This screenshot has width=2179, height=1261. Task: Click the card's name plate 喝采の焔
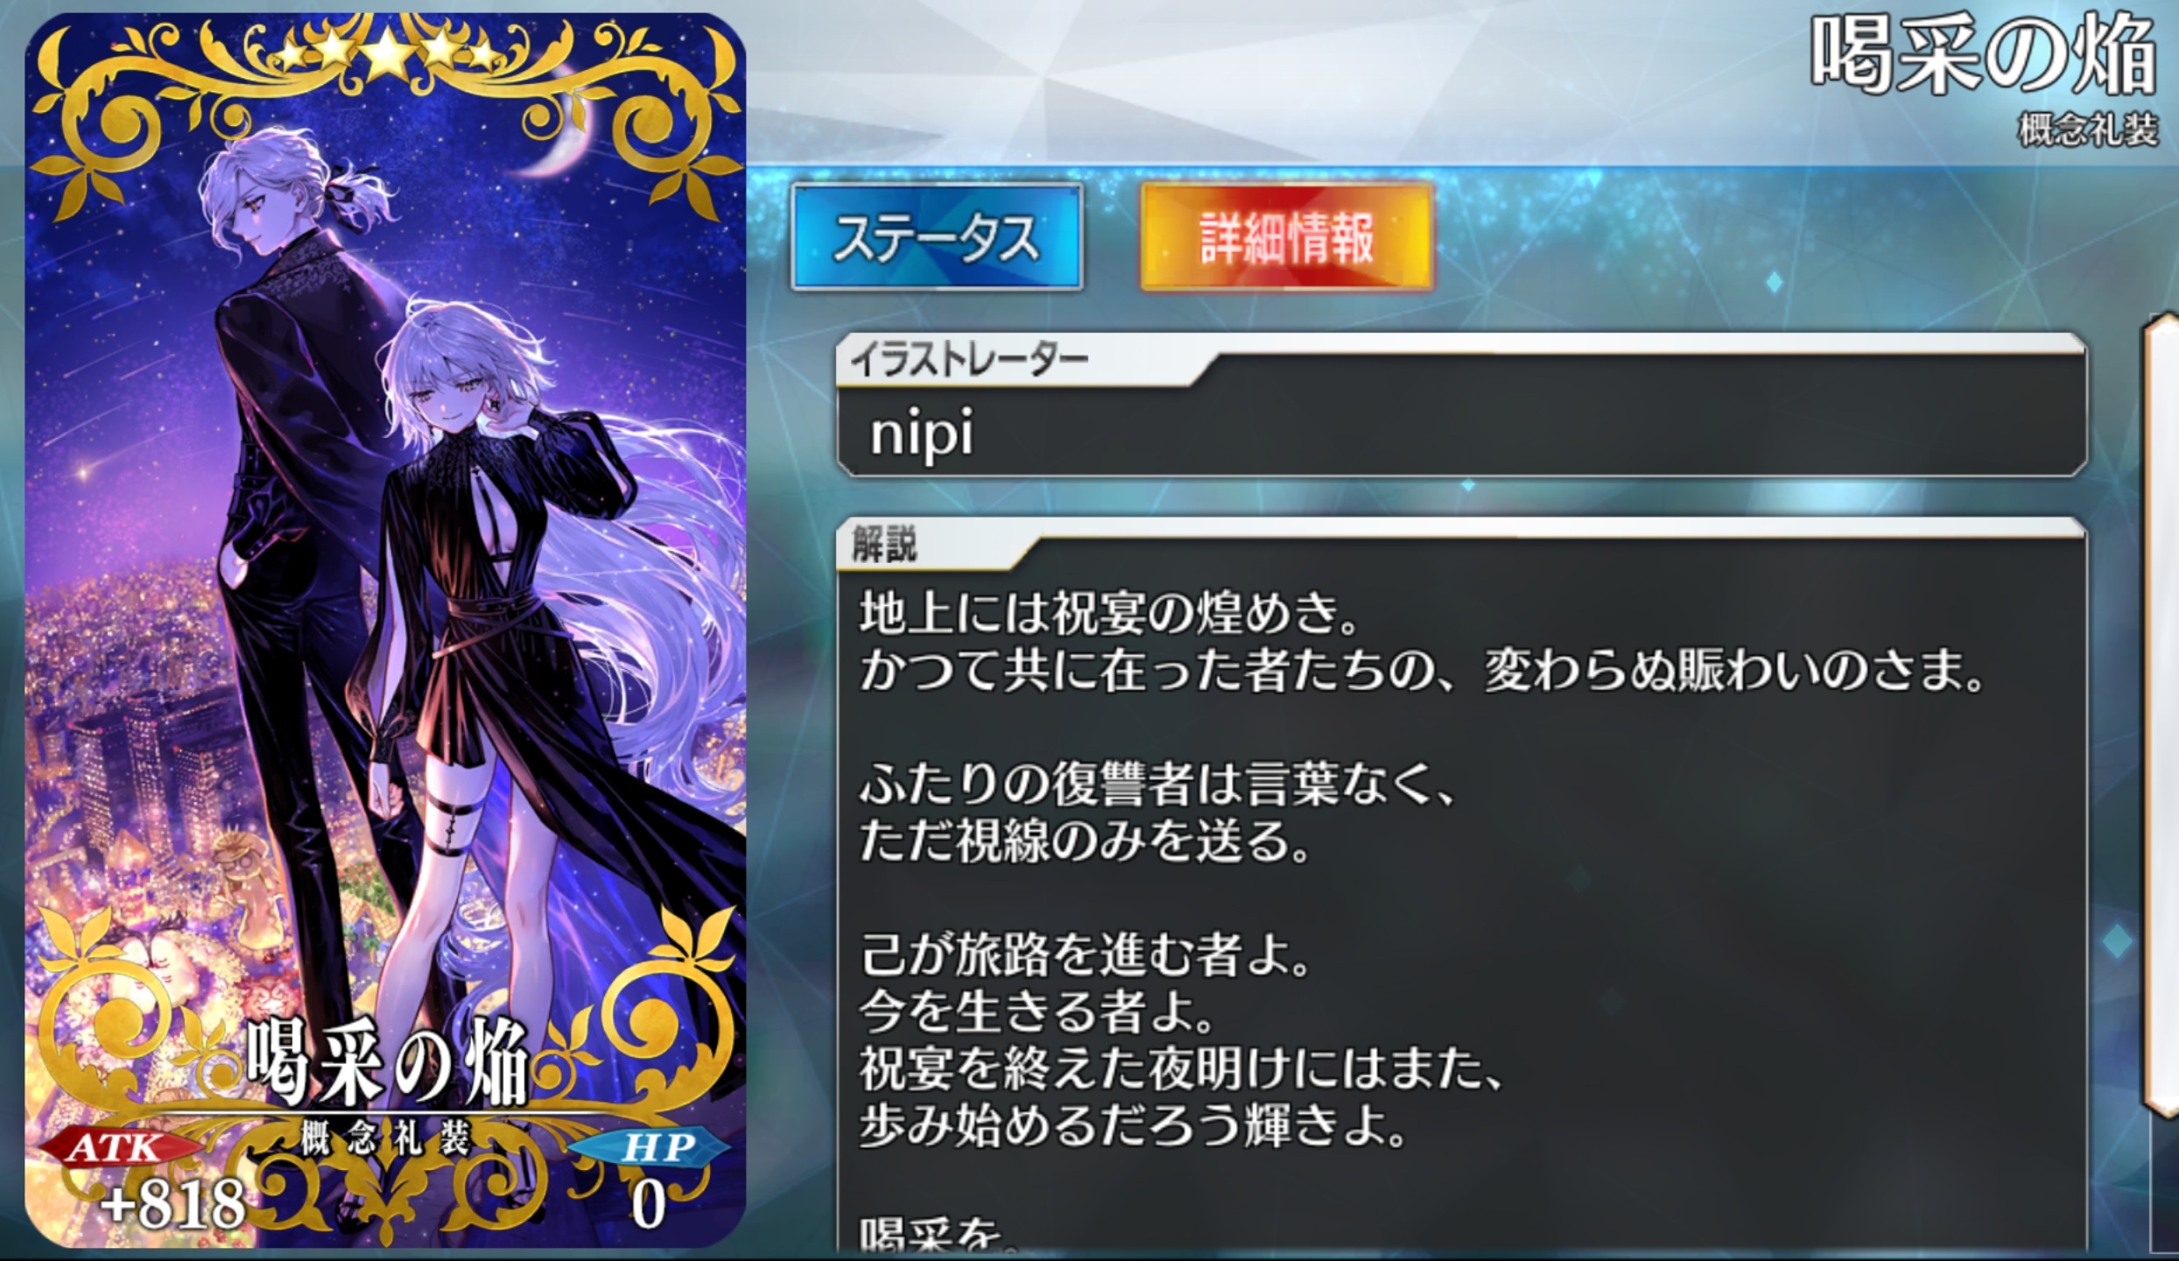387,1063
